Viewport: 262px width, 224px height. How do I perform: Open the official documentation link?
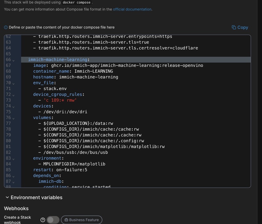132,9
